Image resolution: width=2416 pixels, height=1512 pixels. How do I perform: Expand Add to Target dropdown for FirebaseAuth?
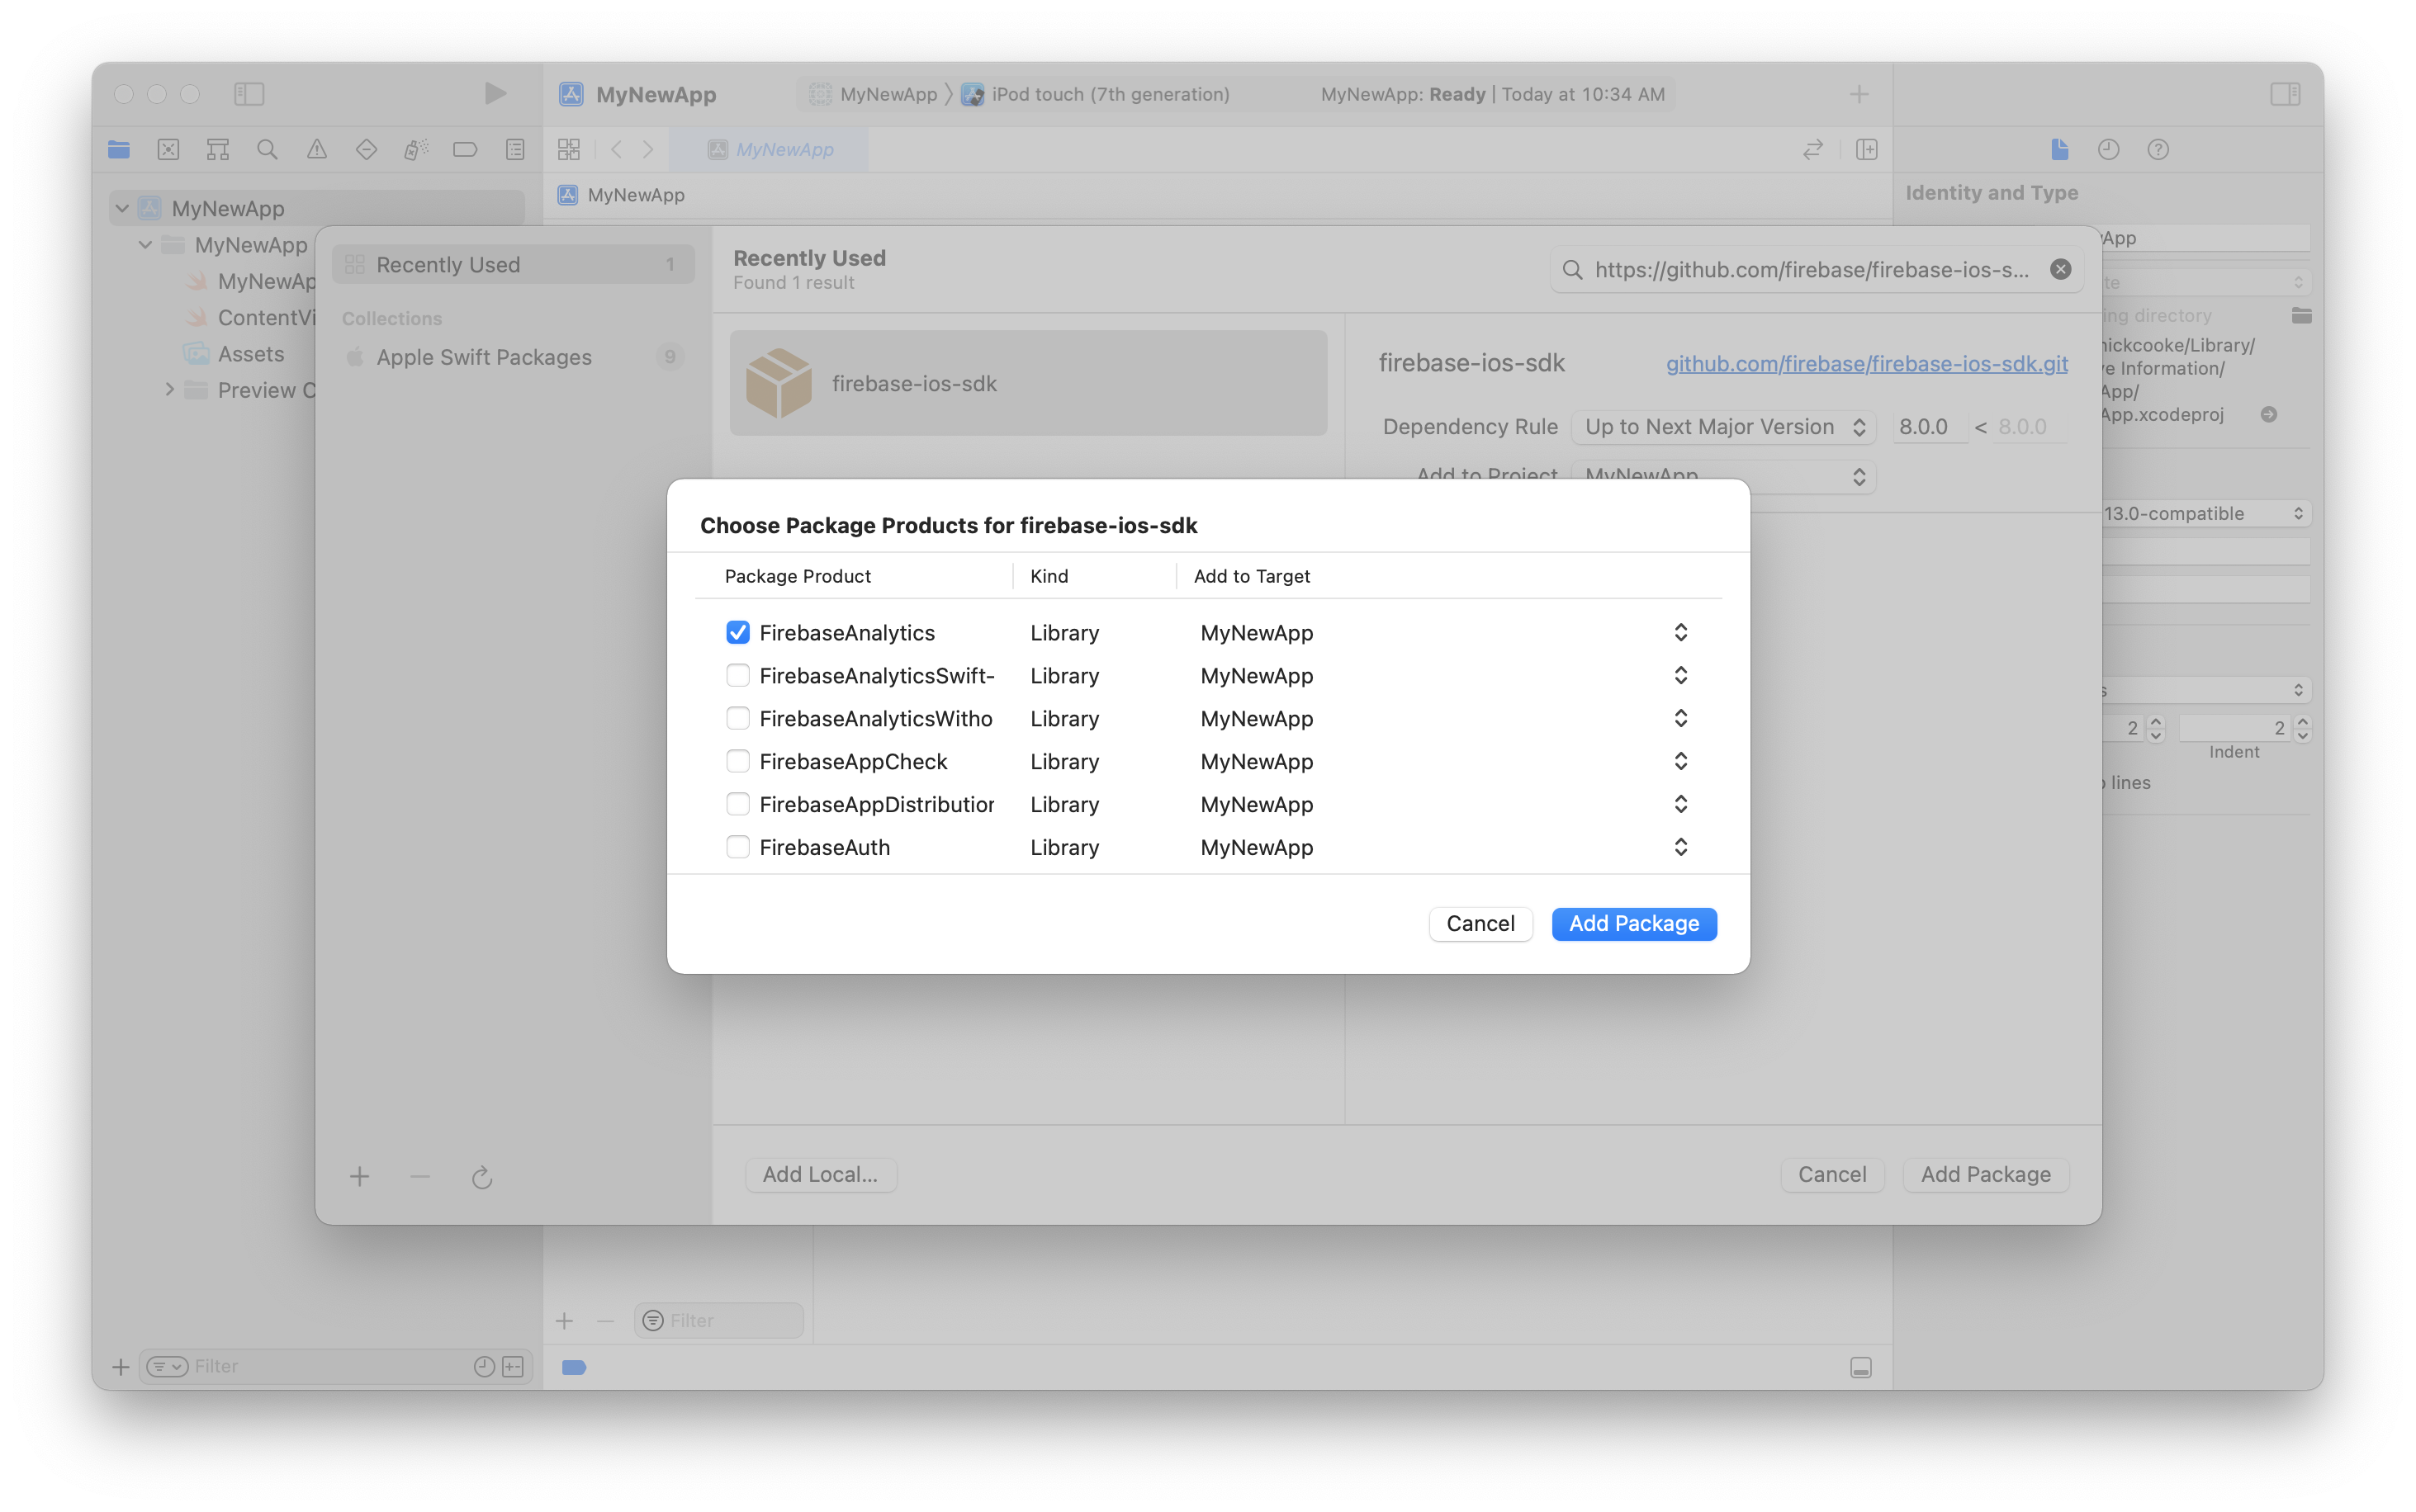click(1678, 847)
